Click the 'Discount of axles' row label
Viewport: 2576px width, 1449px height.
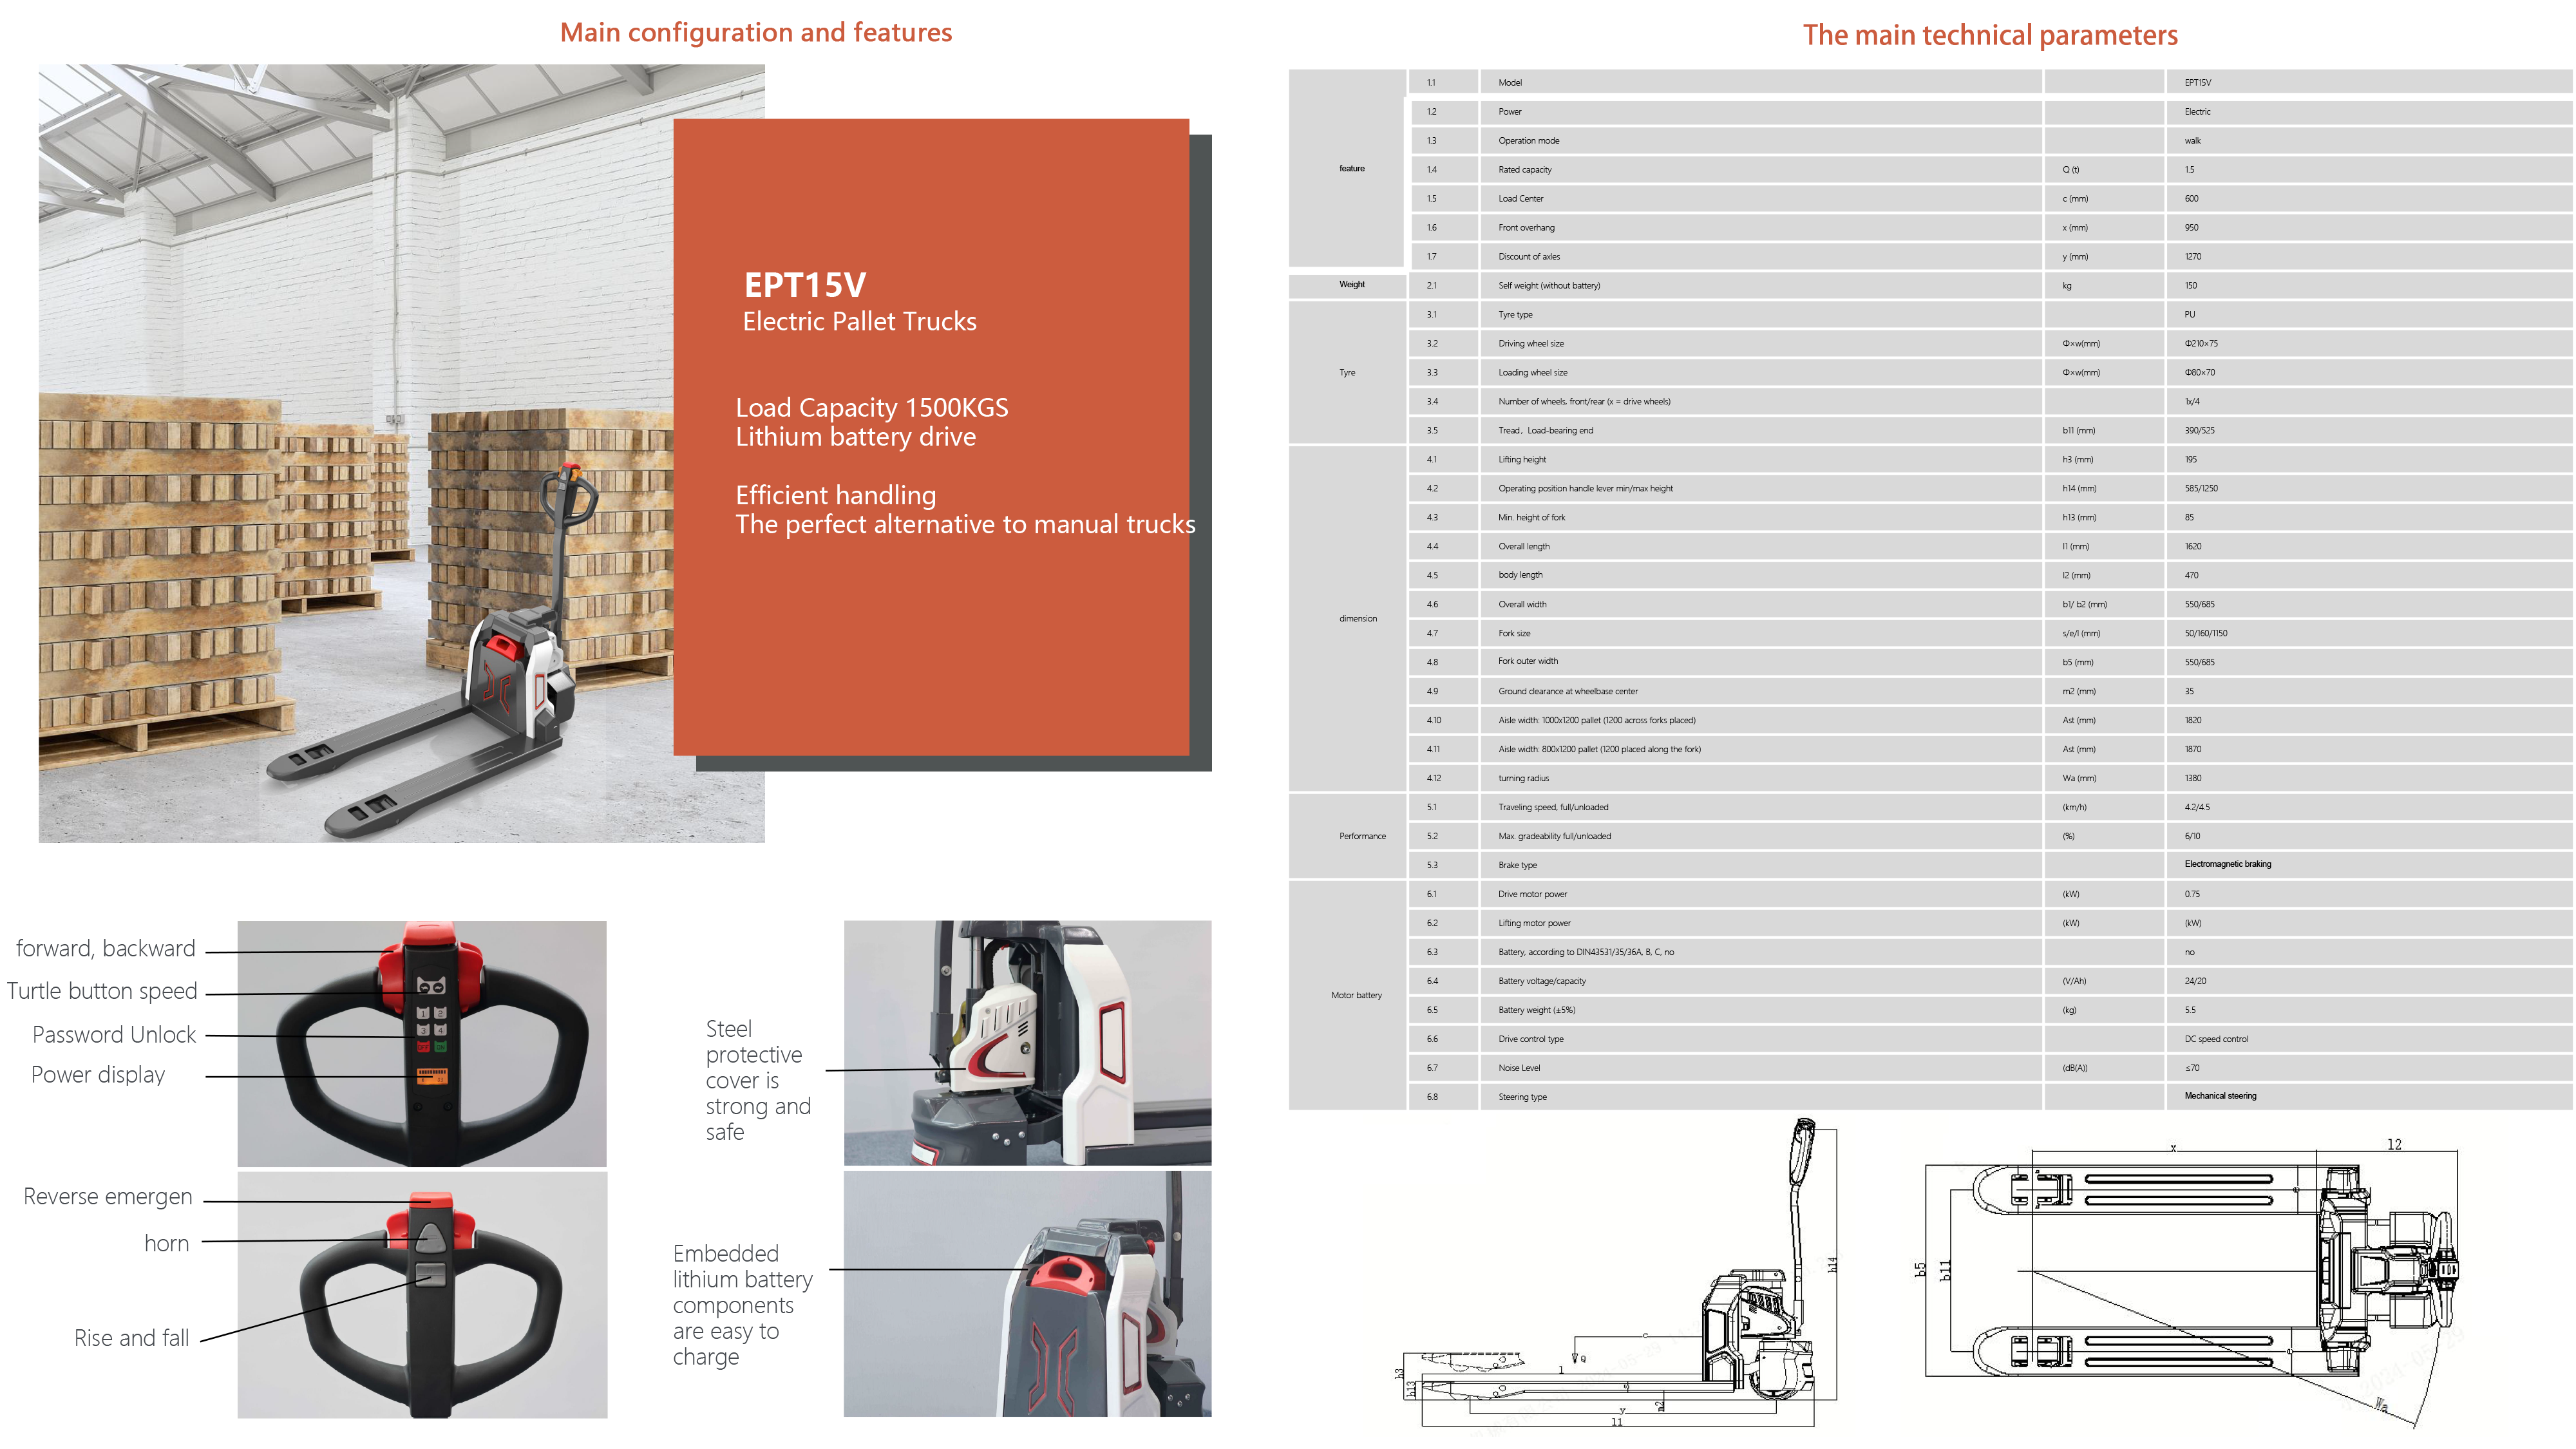coord(1528,257)
